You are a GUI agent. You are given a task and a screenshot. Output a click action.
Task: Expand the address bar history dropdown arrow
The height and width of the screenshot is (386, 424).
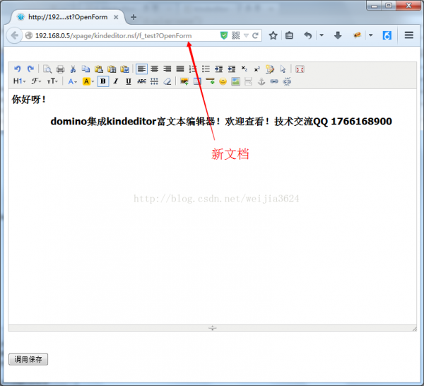coord(246,35)
